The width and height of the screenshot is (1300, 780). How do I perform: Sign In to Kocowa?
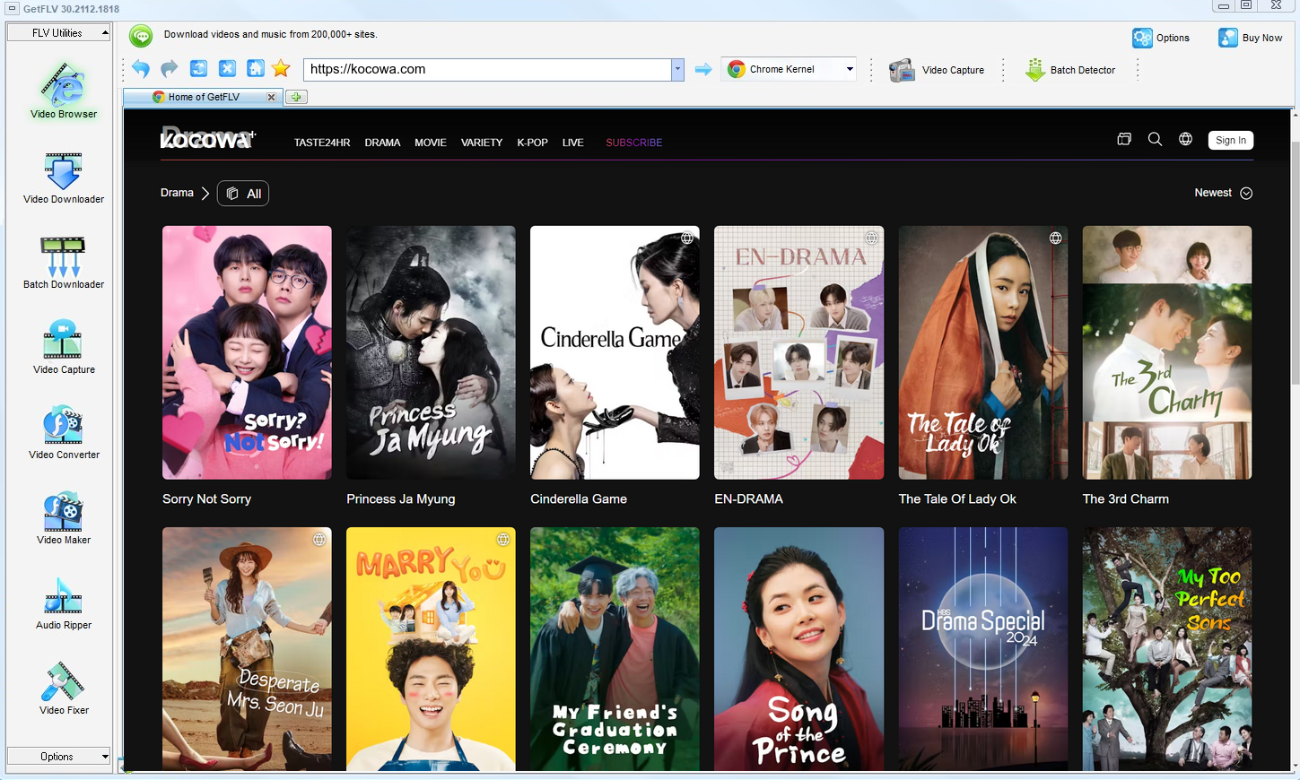pyautogui.click(x=1230, y=140)
